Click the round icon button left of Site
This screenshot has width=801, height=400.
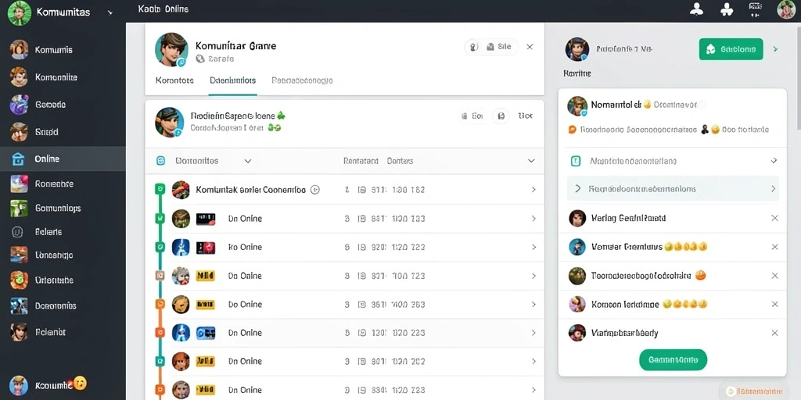tap(473, 47)
